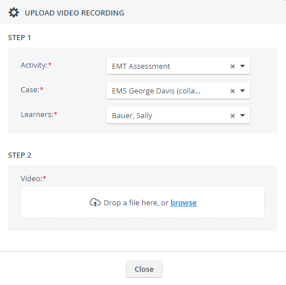Clear the EMT Assessment activity selection
Screen dimensions: 286x285
click(x=233, y=67)
